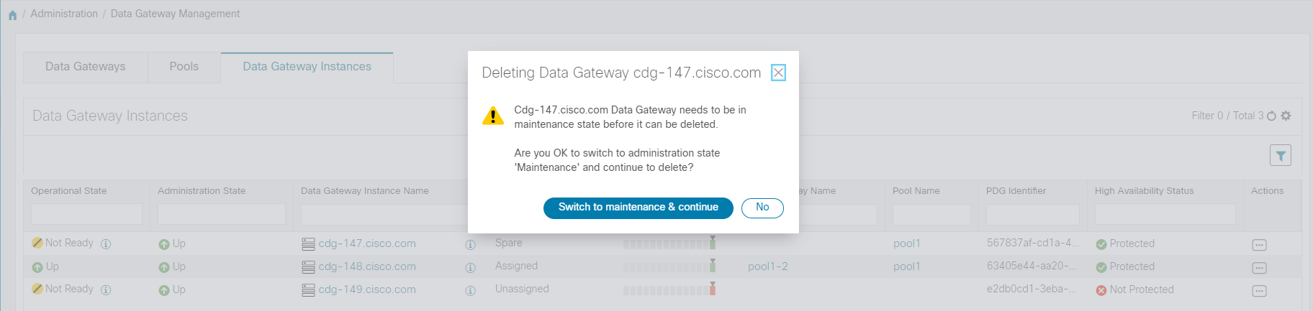
Task: Click Administration in the breadcrumb
Action: 64,14
